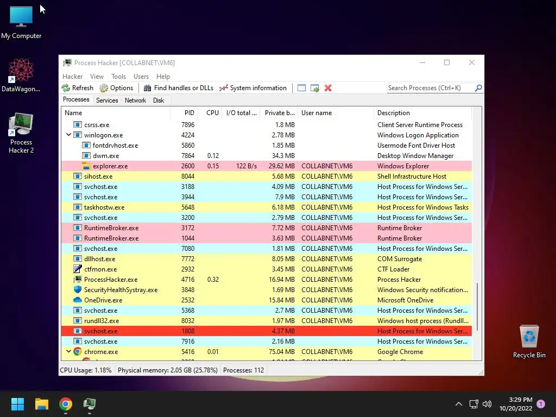Image resolution: width=556 pixels, height=417 pixels.
Task: Click Processes: 112 status bar entry
Action: [243, 370]
